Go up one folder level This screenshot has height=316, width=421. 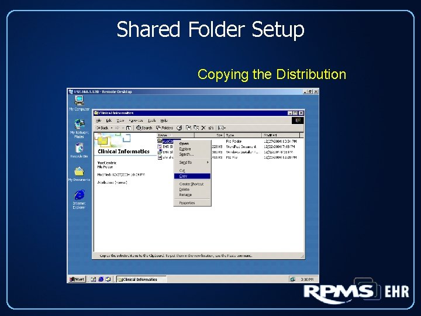click(129, 128)
